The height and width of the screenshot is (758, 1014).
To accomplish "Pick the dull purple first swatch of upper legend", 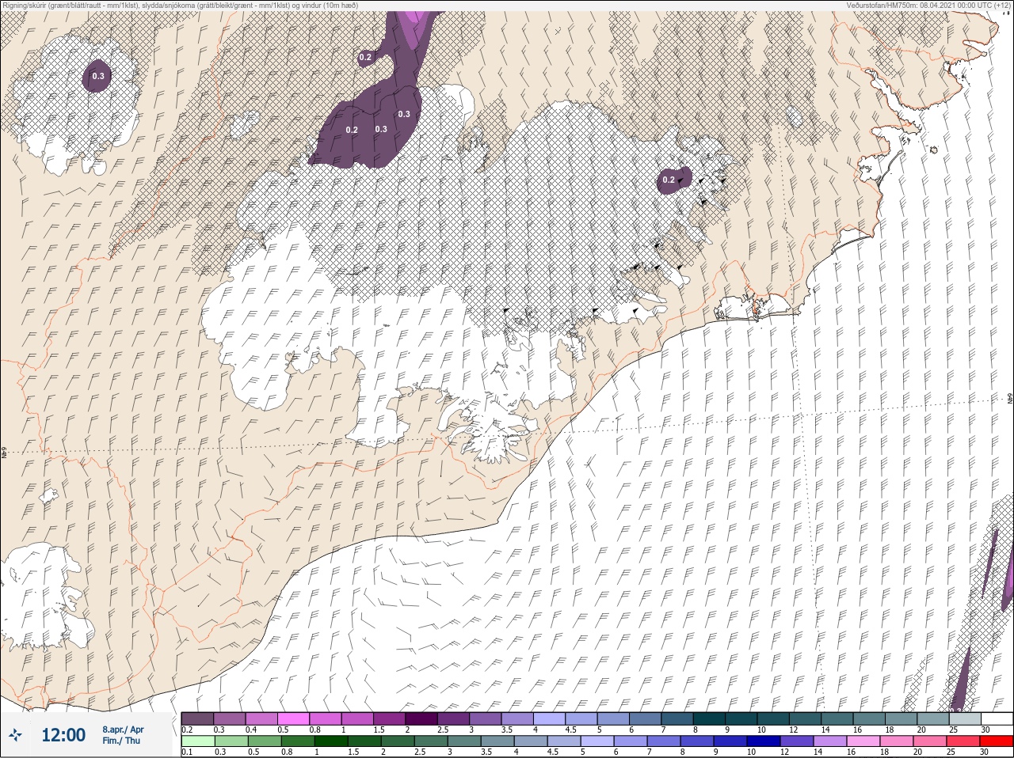I will (x=197, y=718).
